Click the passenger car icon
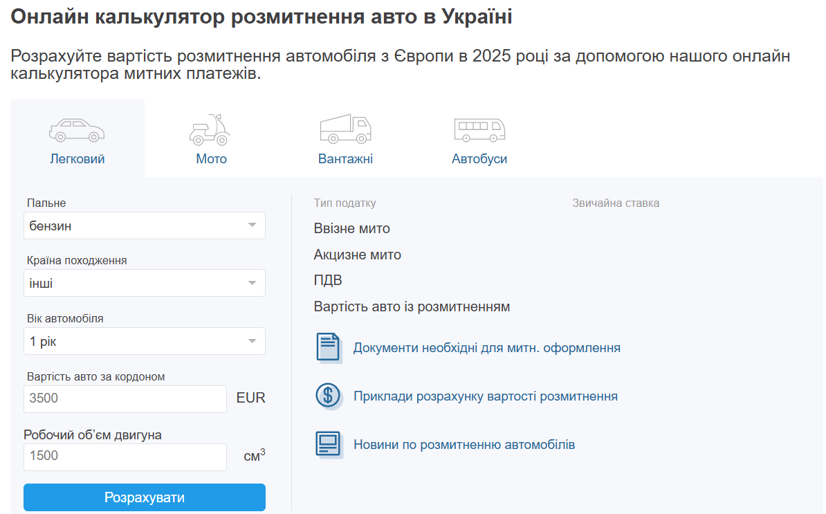The image size is (826, 514). (77, 129)
